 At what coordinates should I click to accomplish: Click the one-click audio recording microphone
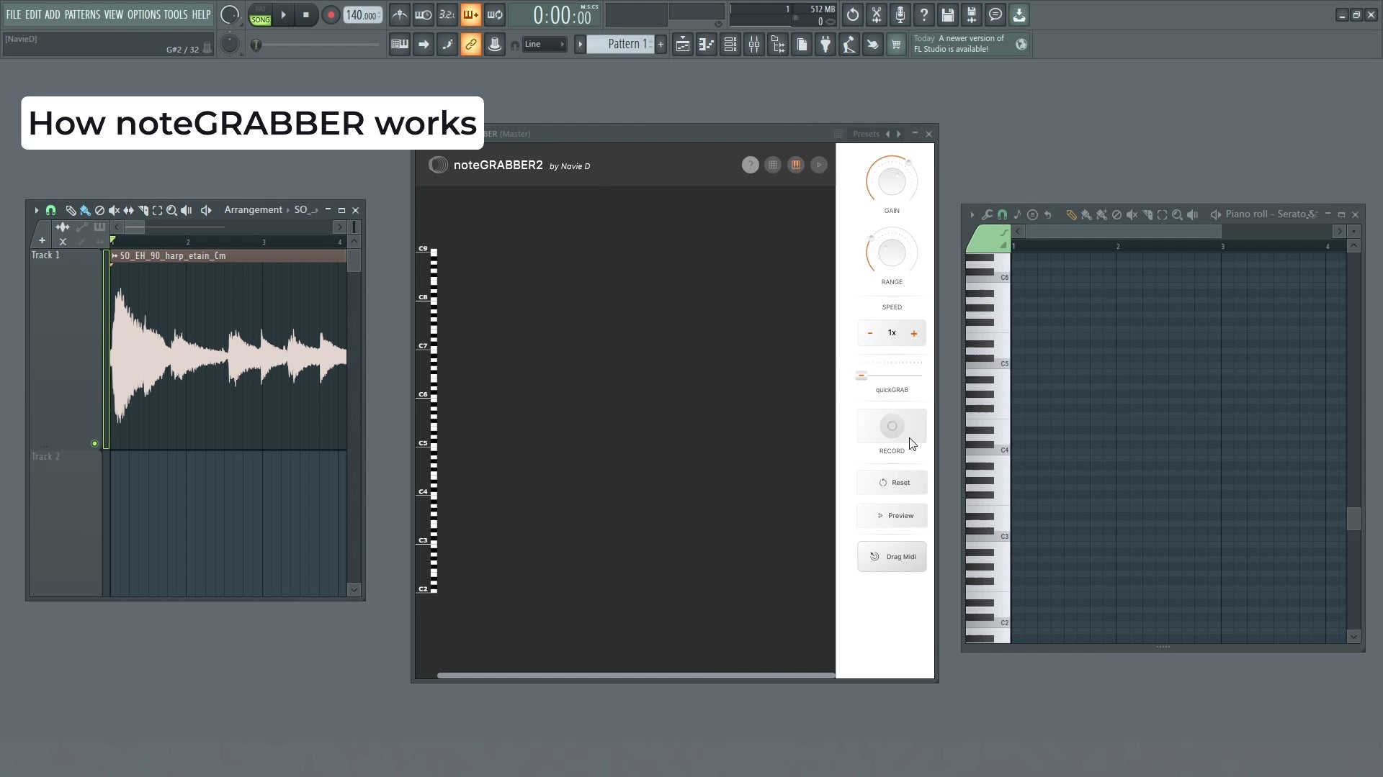pos(900,15)
